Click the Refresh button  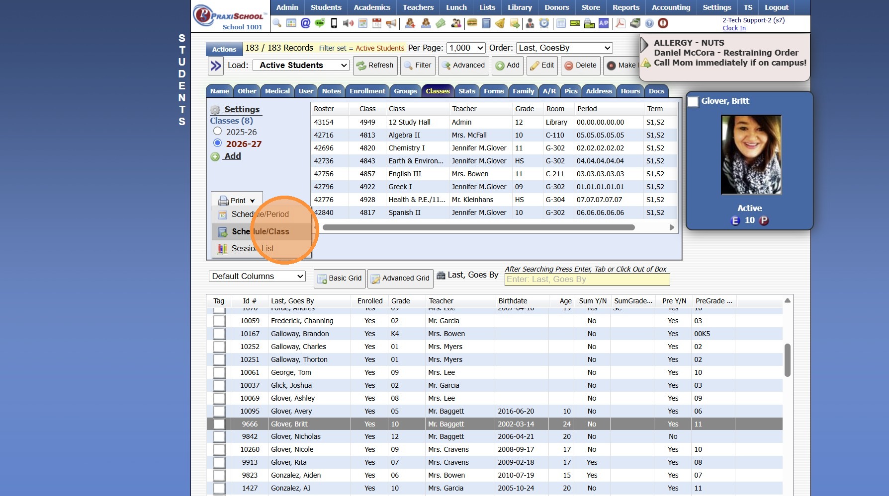[375, 66]
